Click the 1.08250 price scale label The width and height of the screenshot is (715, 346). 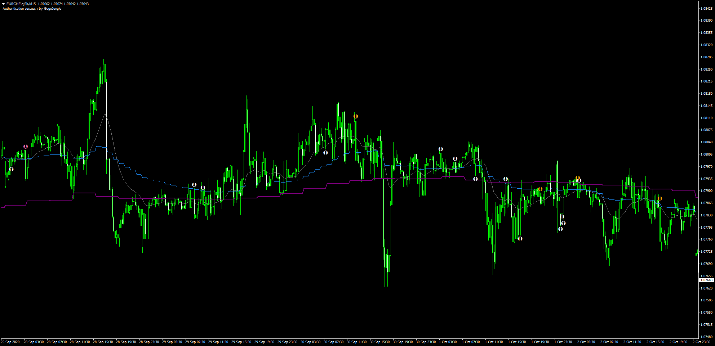coord(706,69)
